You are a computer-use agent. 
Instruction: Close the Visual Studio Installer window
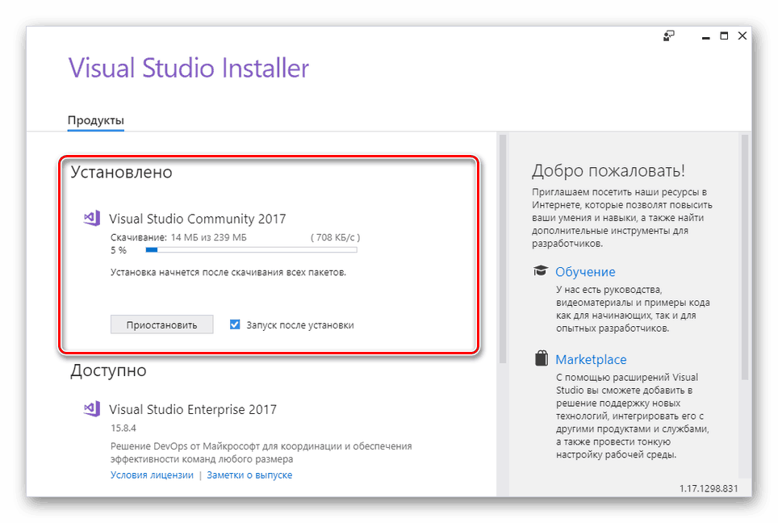742,36
